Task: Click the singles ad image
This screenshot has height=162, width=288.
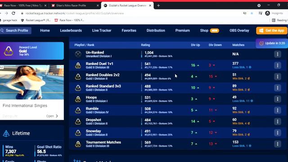Action: [x=32, y=82]
